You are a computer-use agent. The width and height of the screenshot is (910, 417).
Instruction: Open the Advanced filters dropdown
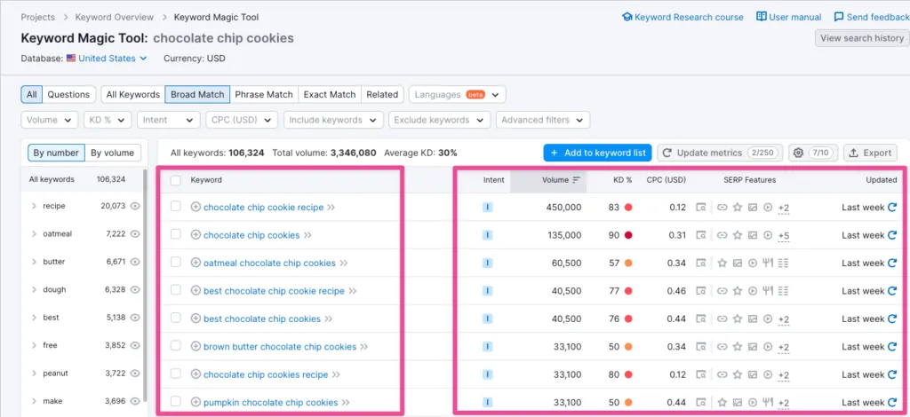coord(543,120)
